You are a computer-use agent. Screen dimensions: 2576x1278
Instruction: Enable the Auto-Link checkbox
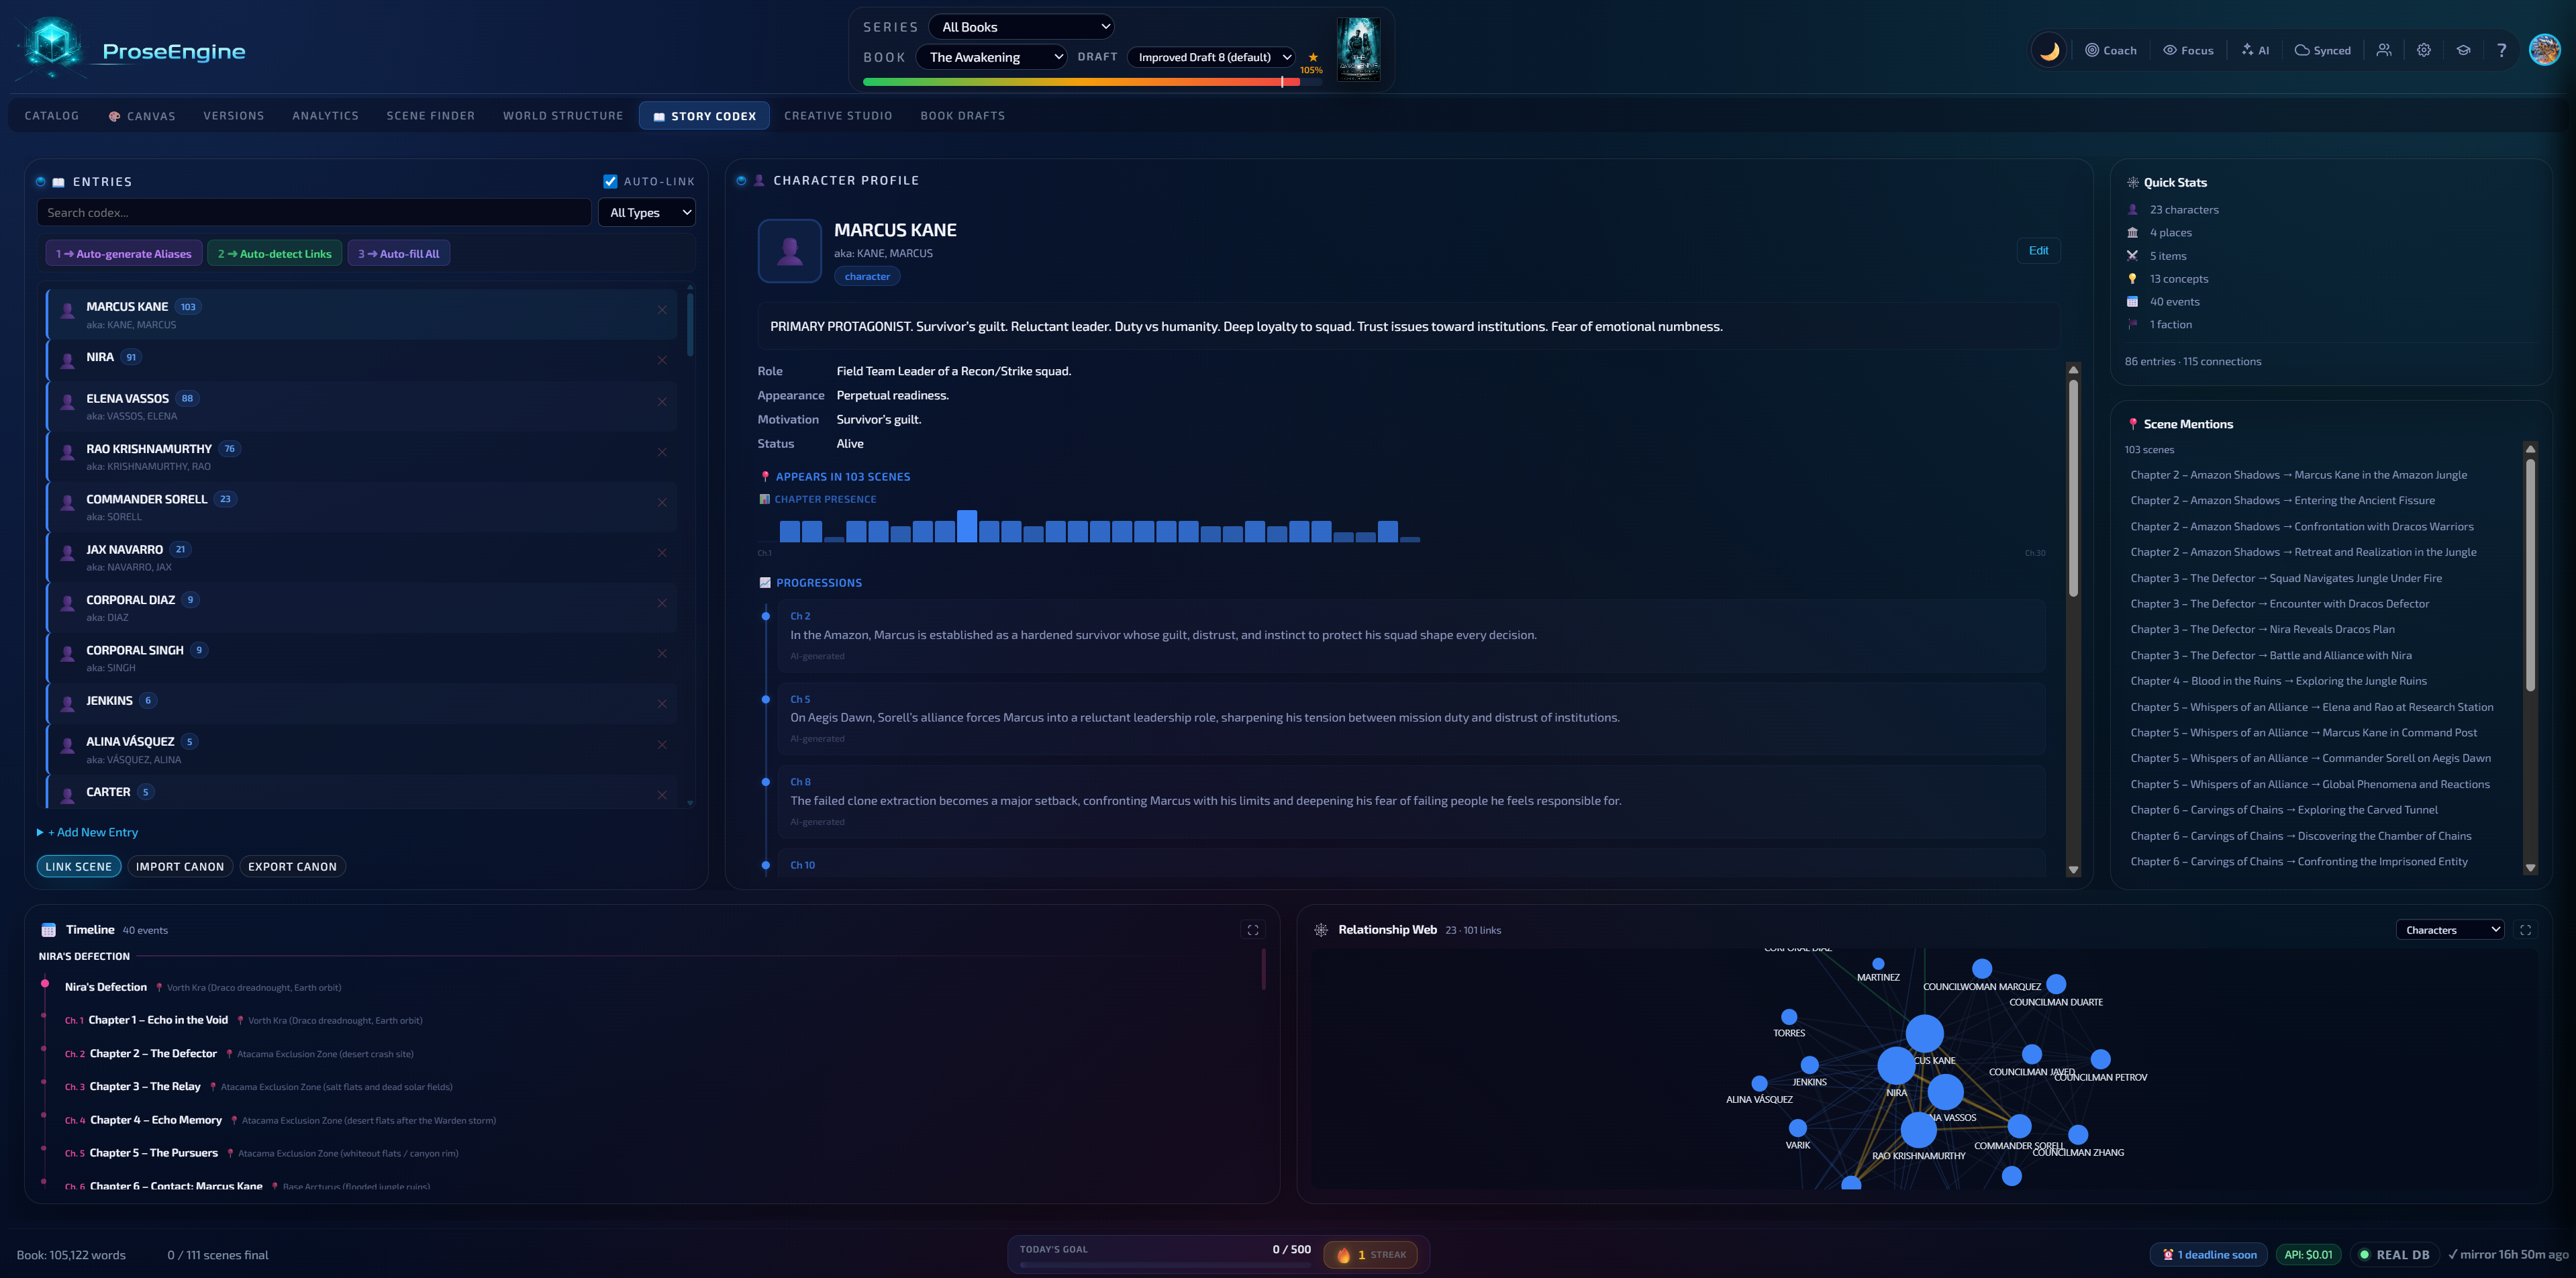click(x=610, y=181)
